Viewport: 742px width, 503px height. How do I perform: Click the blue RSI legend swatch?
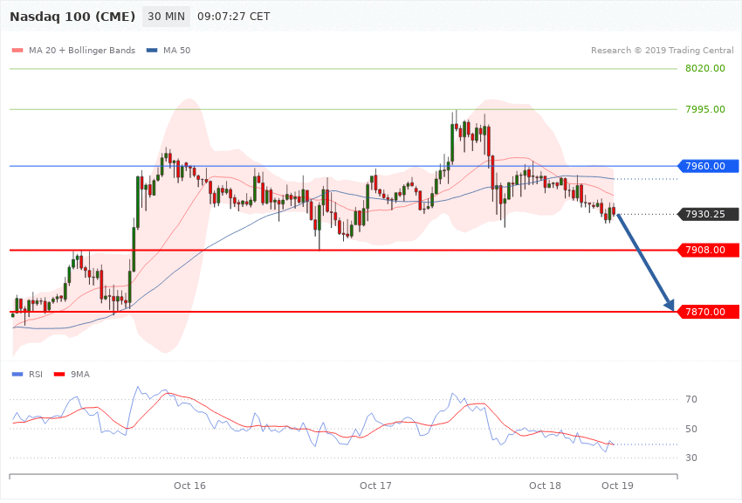tap(17, 375)
